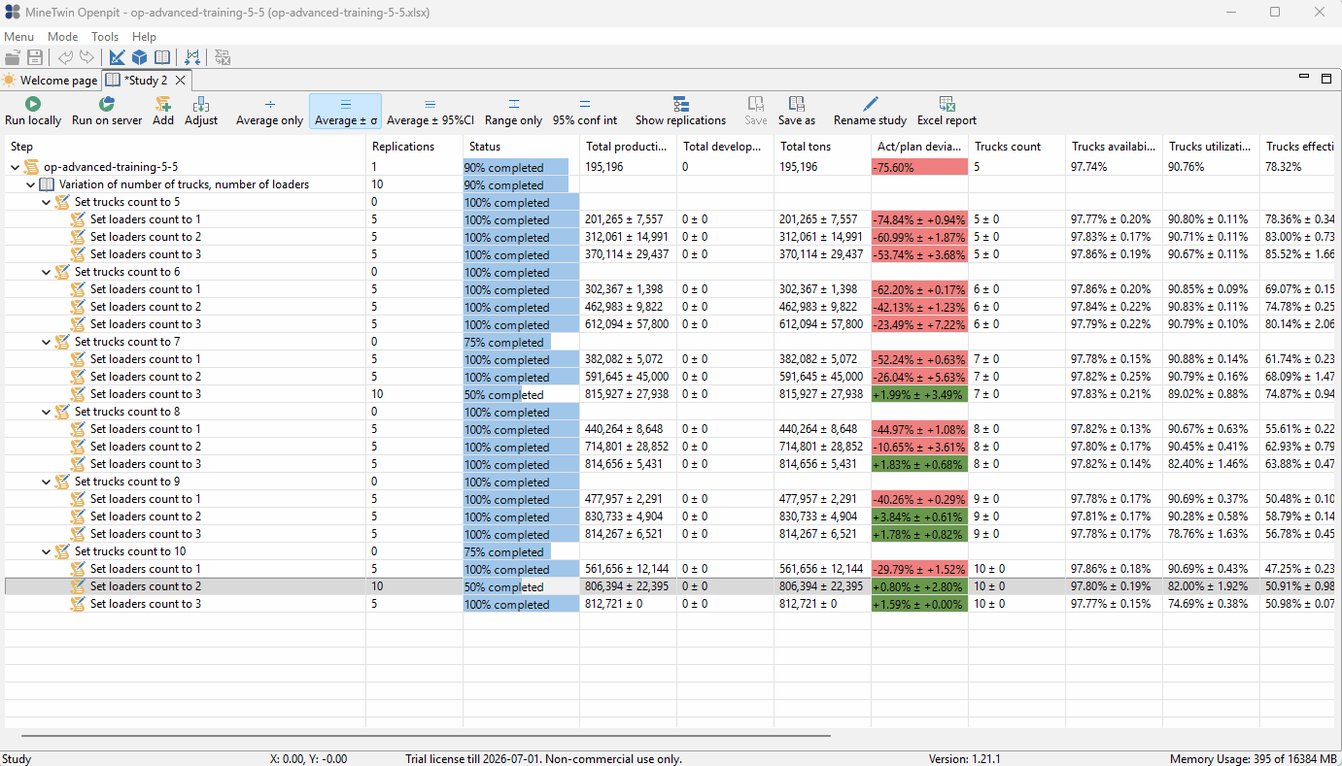Image resolution: width=1342 pixels, height=766 pixels.
Task: Click the 812,721 ± 0 Total tons cell
Action: pos(822,604)
